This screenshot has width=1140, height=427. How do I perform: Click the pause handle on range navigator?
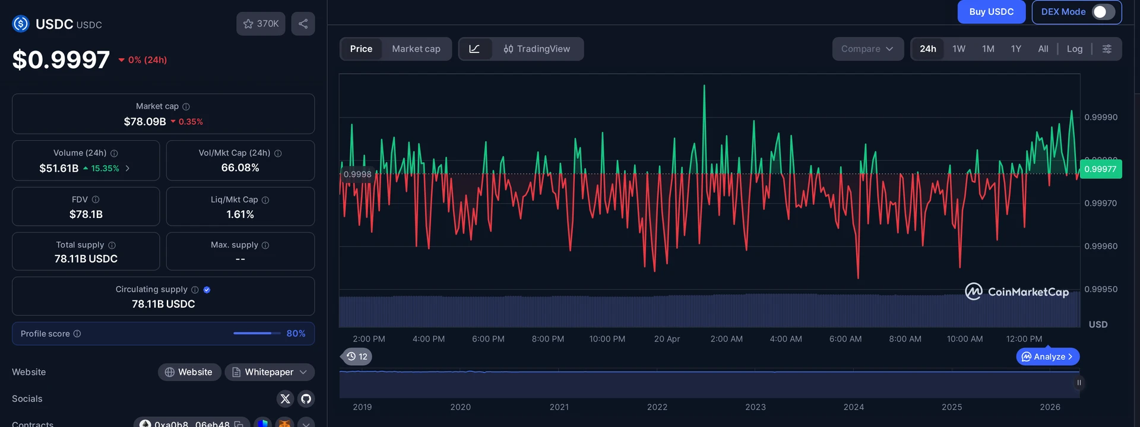[1079, 383]
